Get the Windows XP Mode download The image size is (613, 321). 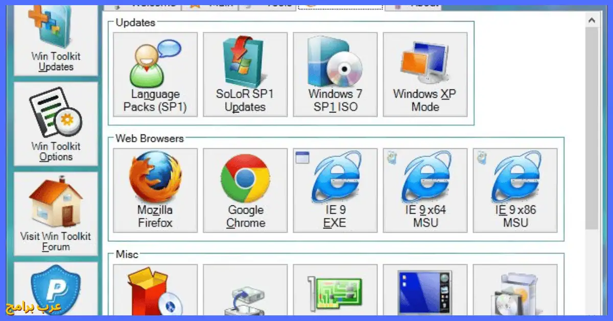click(425, 75)
